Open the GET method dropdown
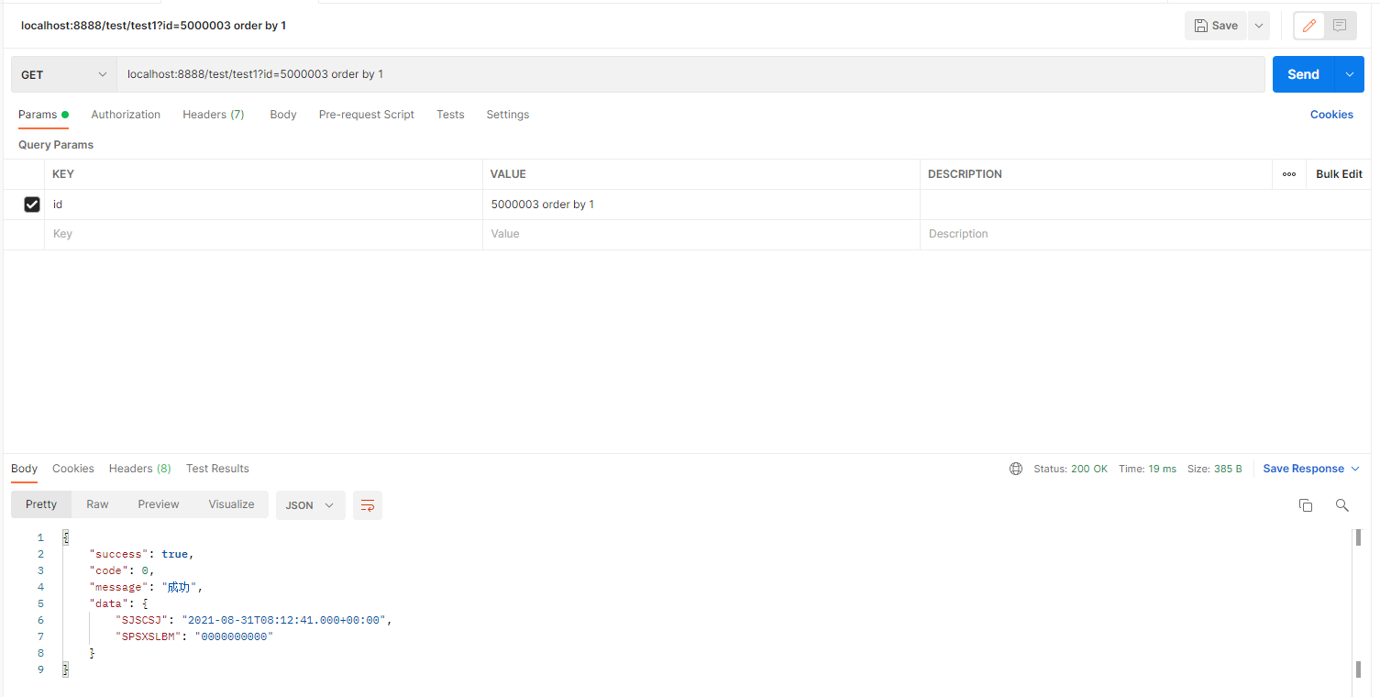Image resolution: width=1380 pixels, height=697 pixels. coord(64,74)
